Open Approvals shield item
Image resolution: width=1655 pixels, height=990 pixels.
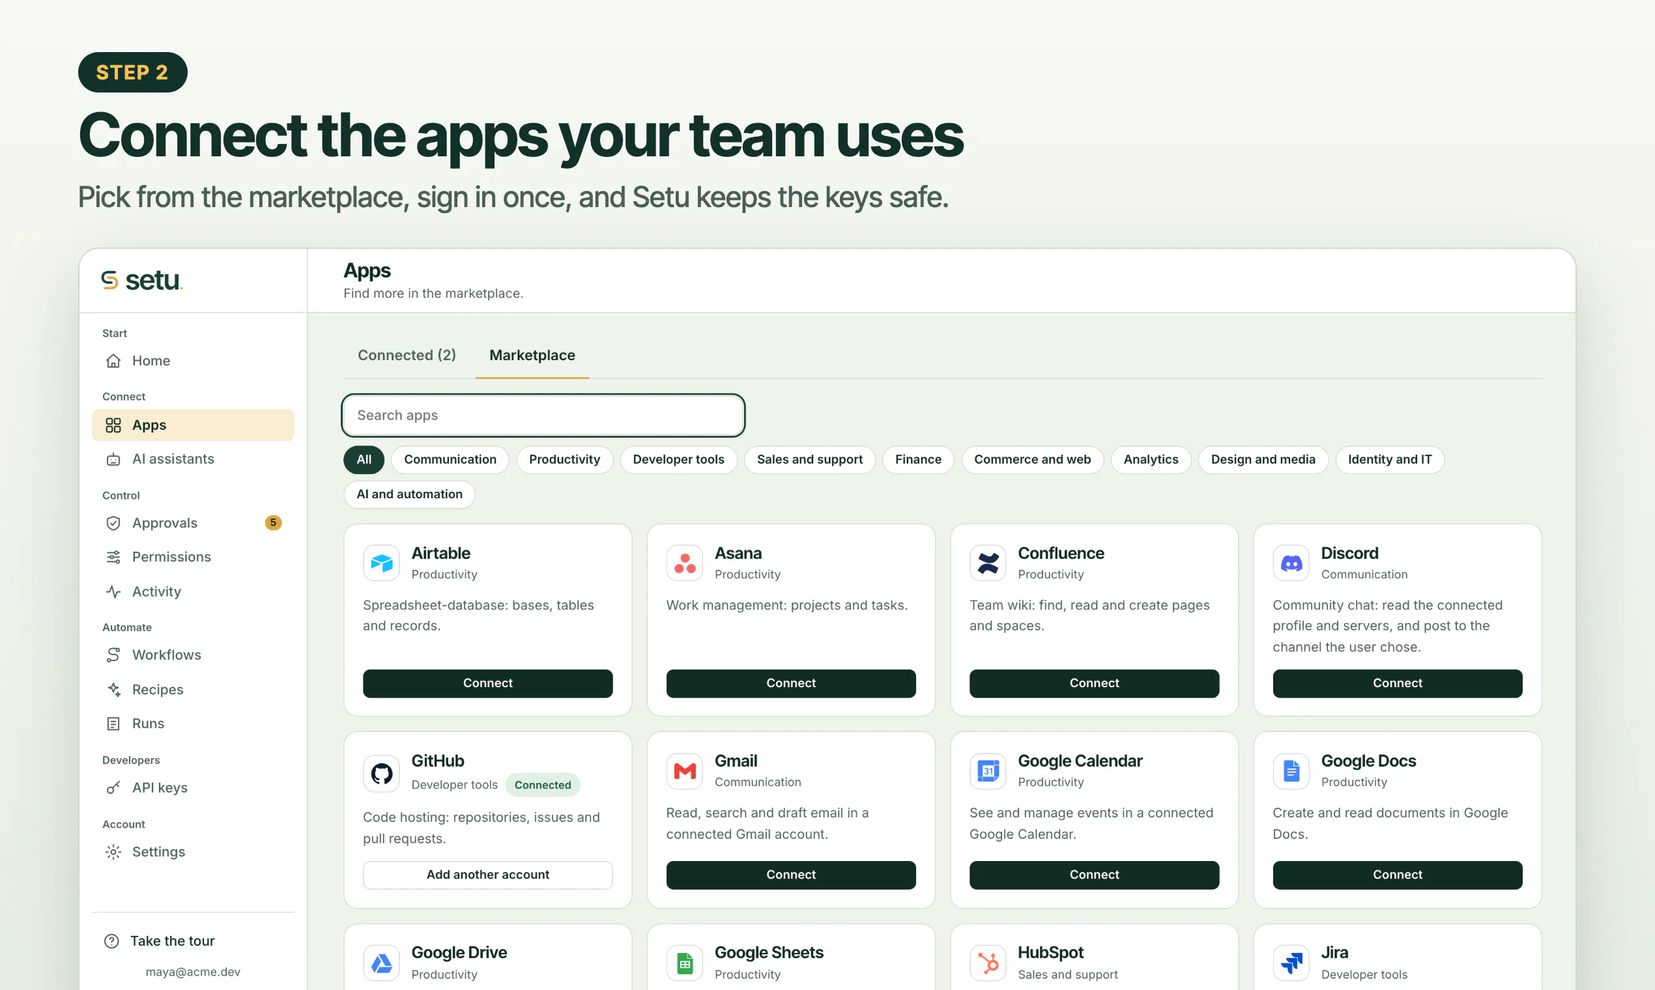[x=193, y=523]
